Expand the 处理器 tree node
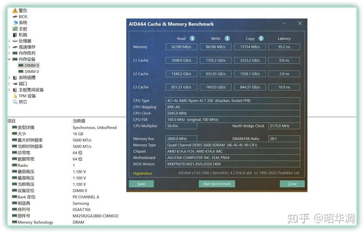Viewport: 364px width, 233px height. [9, 41]
